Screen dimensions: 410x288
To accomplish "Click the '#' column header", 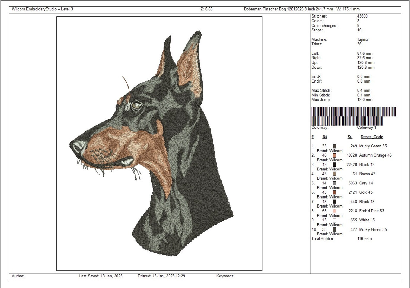I will tap(313, 137).
